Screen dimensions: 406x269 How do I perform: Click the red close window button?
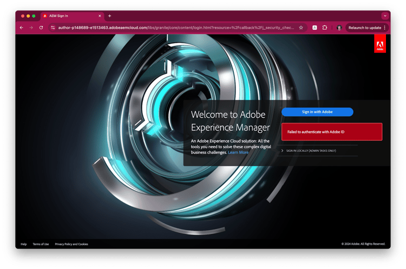coord(23,16)
